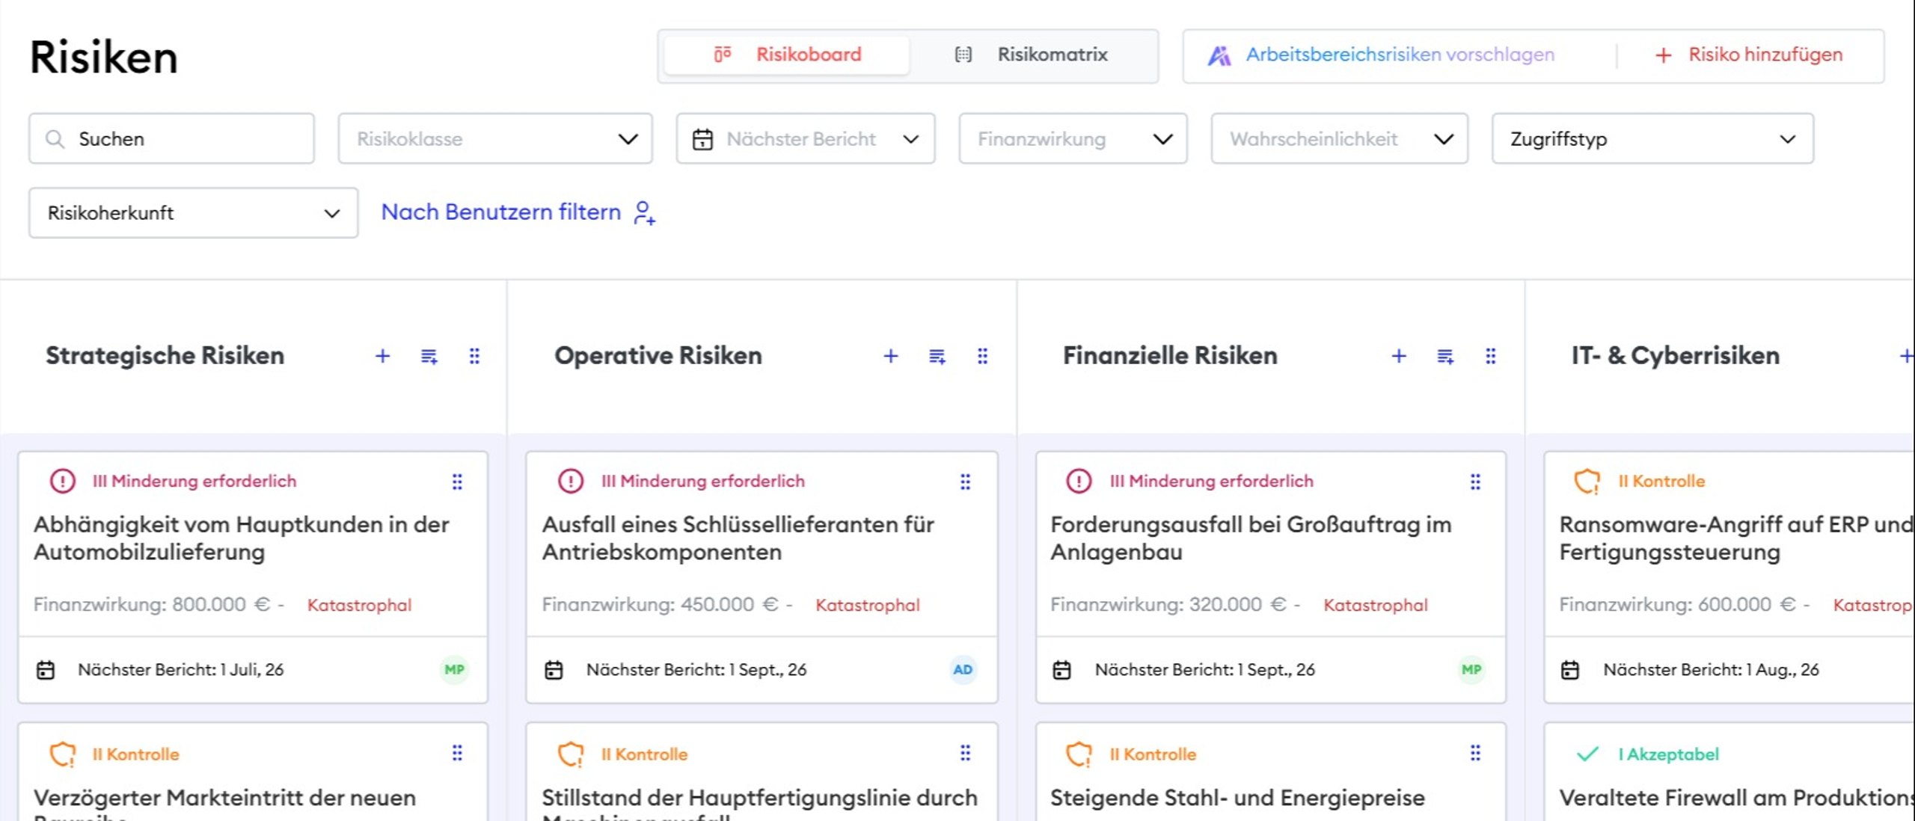The height and width of the screenshot is (821, 1915).
Task: Click the IT- & Cyberrisiken column heading
Action: tap(1675, 356)
